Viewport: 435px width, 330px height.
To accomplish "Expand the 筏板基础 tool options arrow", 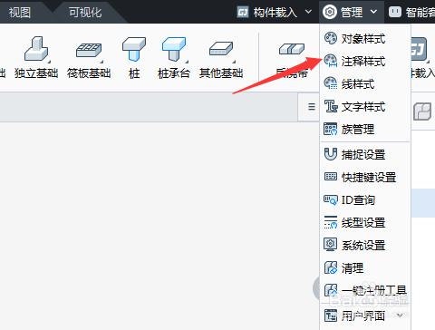I will [101, 62].
